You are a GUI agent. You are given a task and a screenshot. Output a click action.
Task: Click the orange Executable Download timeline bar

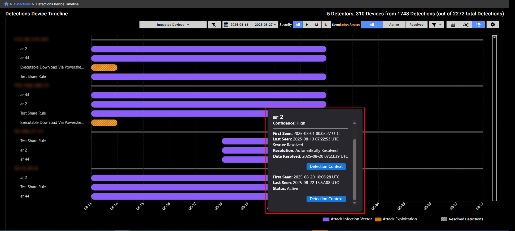click(x=104, y=67)
